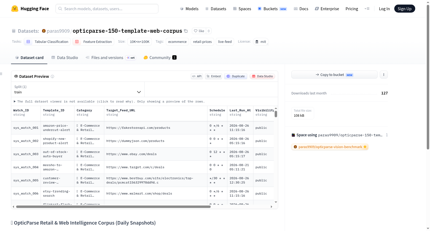Open the more navigation menu icon

point(367,9)
